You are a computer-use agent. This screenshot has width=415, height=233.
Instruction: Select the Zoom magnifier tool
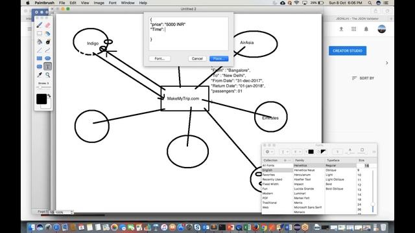pos(47,75)
